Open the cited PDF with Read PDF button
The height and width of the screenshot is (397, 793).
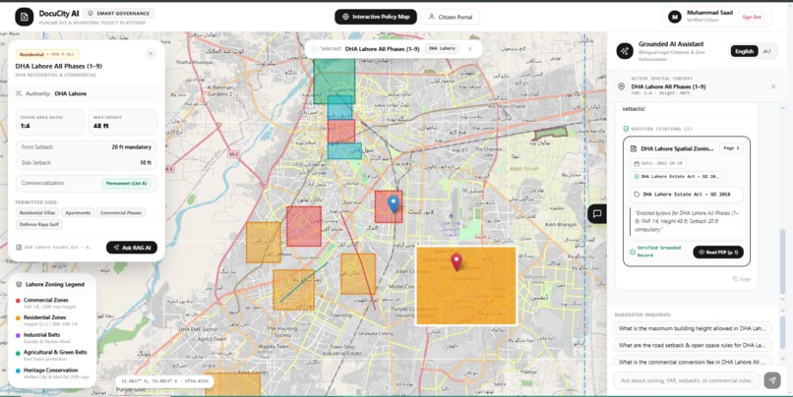point(718,252)
